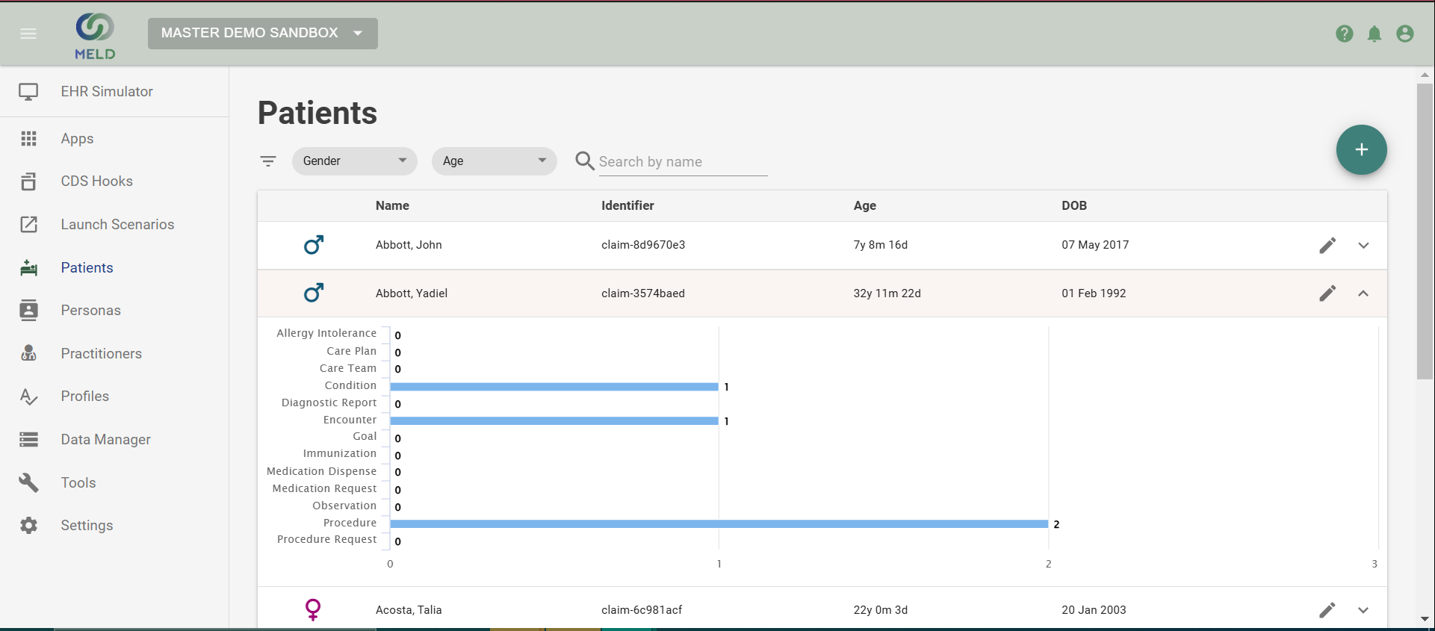The image size is (1435, 631).
Task: Click the filter list icon
Action: (268, 161)
